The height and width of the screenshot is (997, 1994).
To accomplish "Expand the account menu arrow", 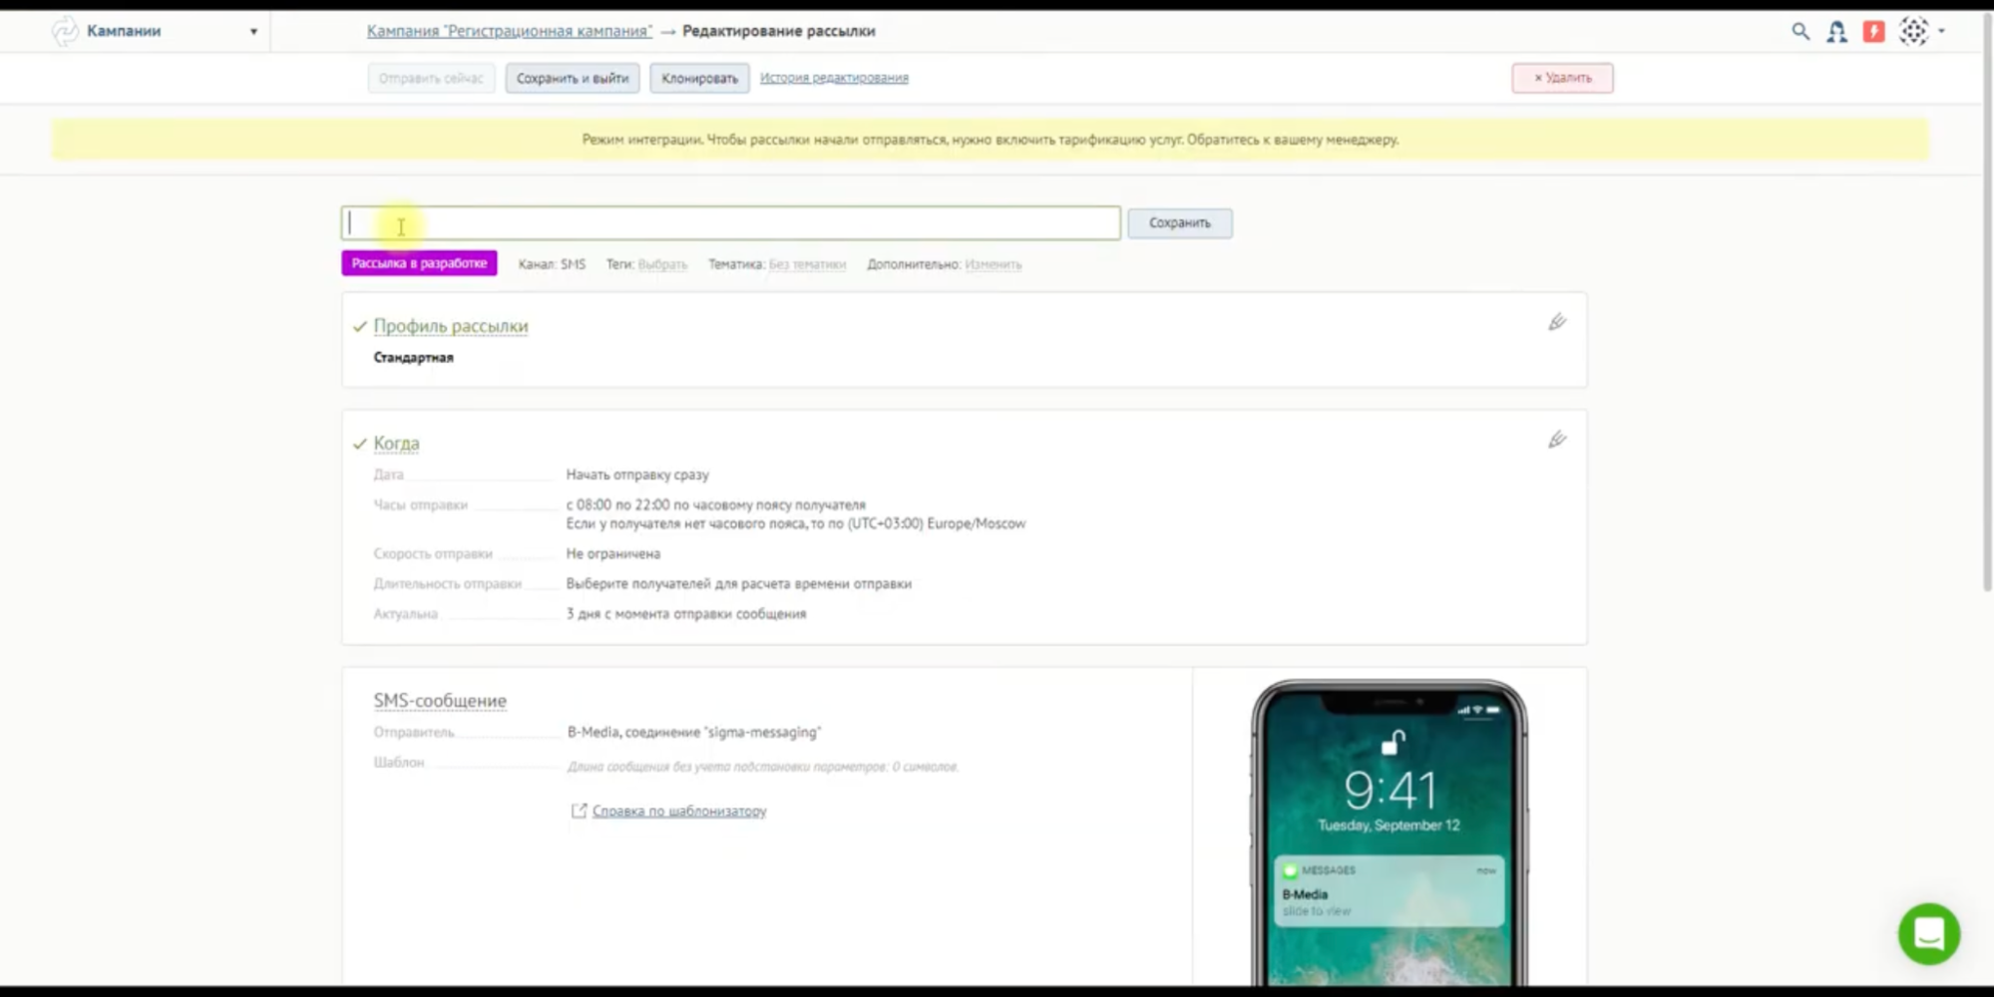I will pos(1941,32).
